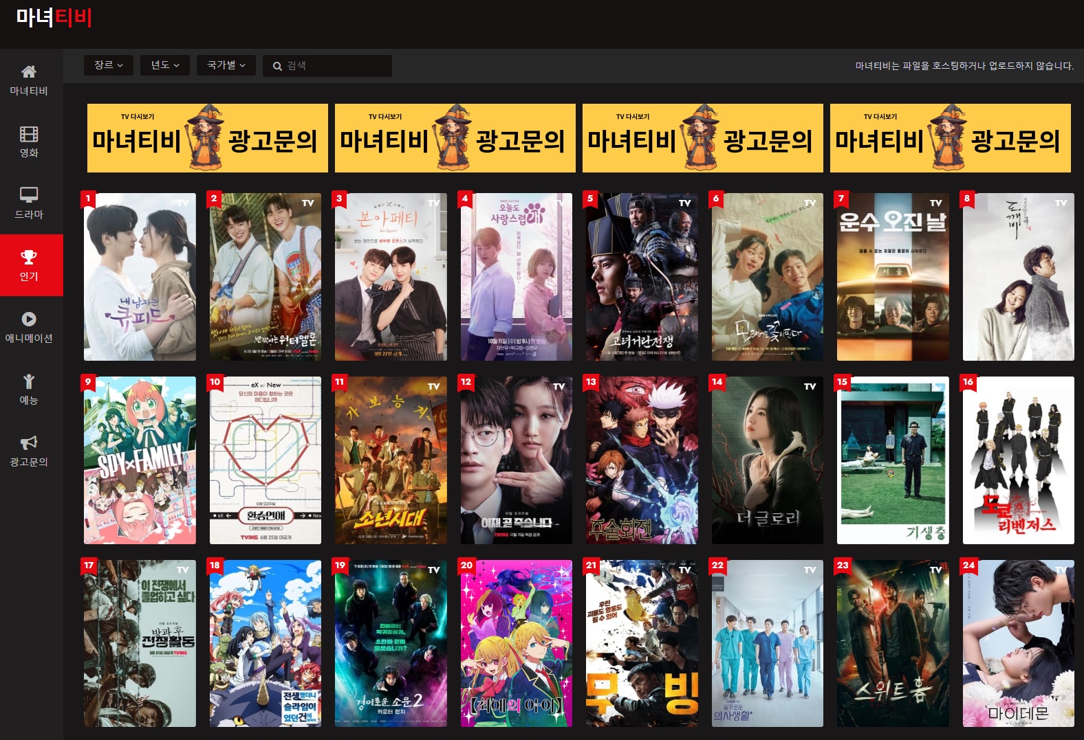Open rank 1 poster 내 남자는 큐피드
This screenshot has height=740, width=1084.
coord(140,277)
